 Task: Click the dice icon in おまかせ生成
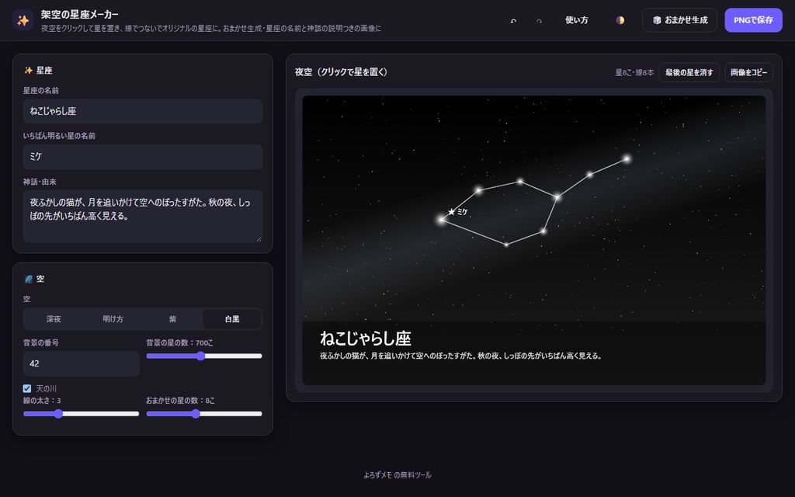point(657,20)
